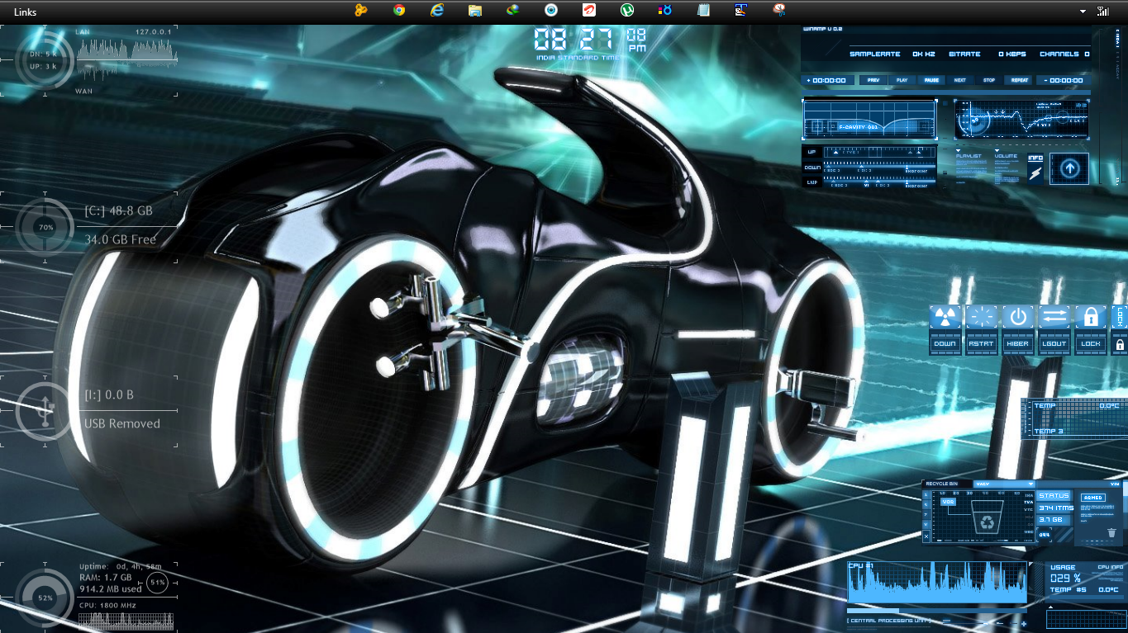Click the 52% CPU ring gauge
The image size is (1128, 633).
(x=45, y=598)
